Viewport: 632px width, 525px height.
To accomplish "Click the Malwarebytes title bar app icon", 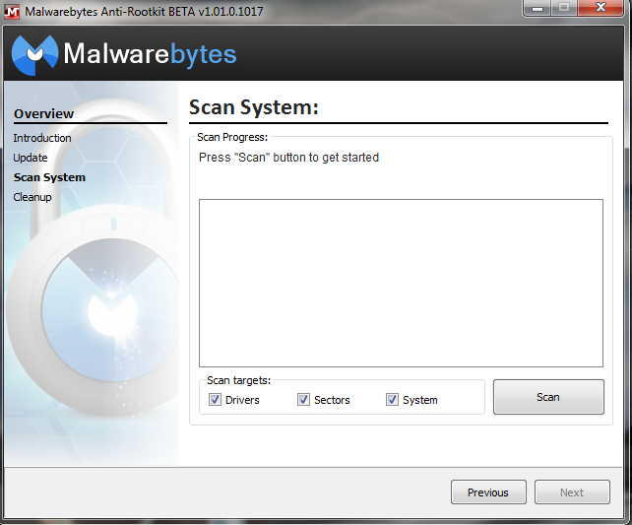I will tap(12, 12).
